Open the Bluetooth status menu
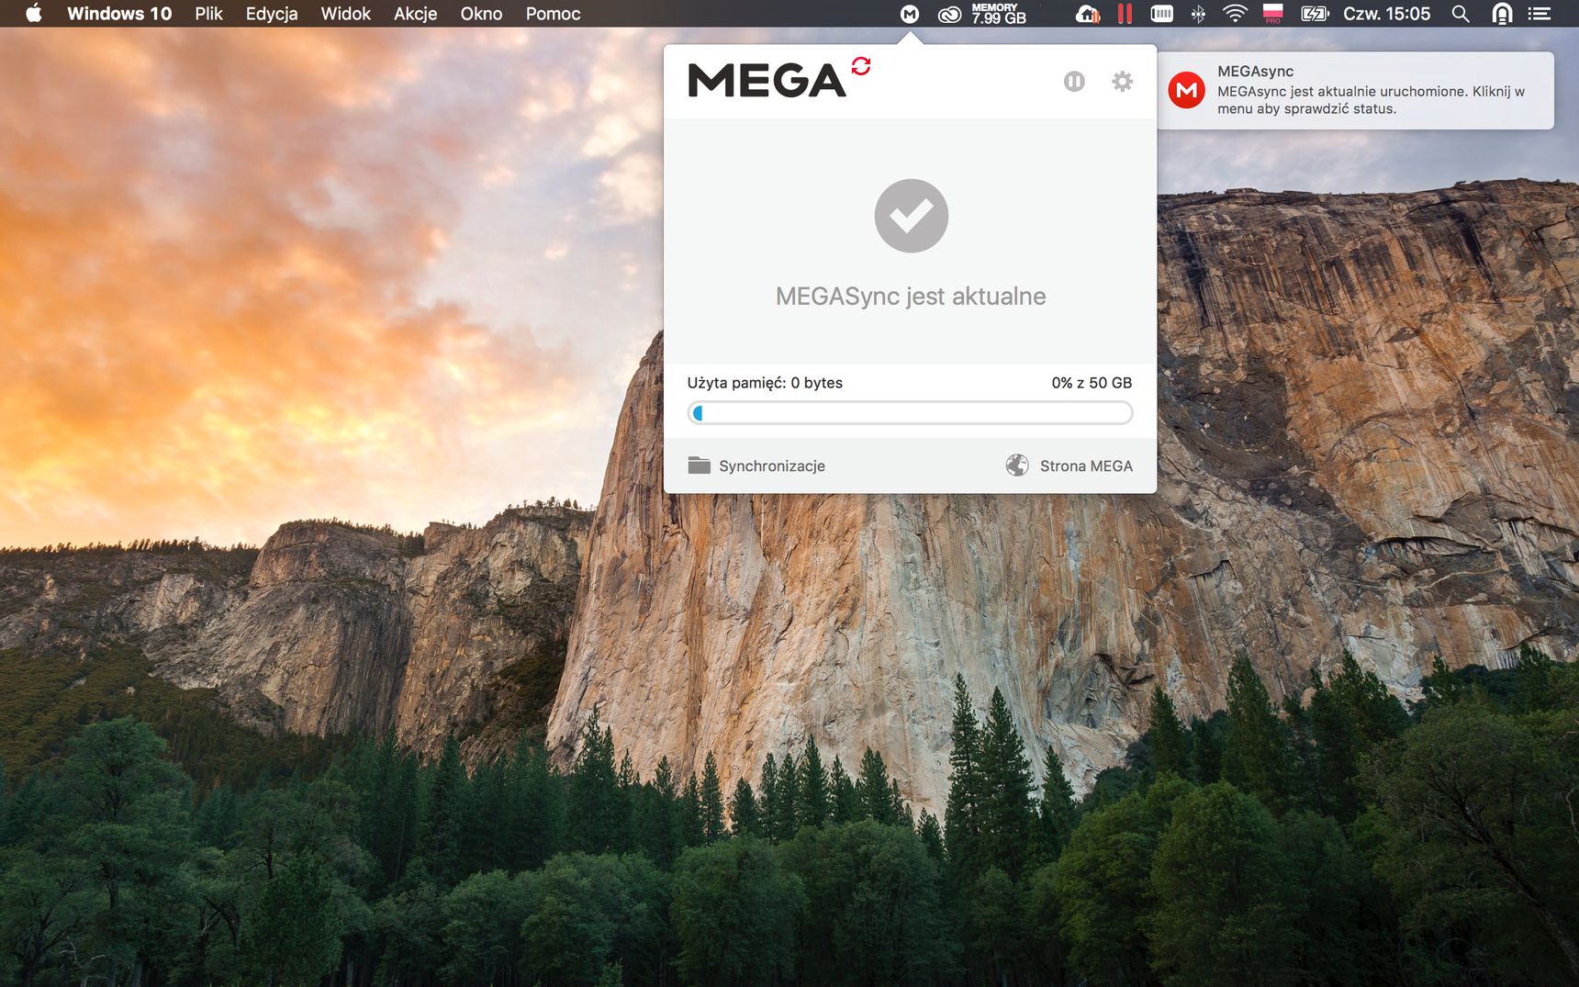 coord(1198,14)
